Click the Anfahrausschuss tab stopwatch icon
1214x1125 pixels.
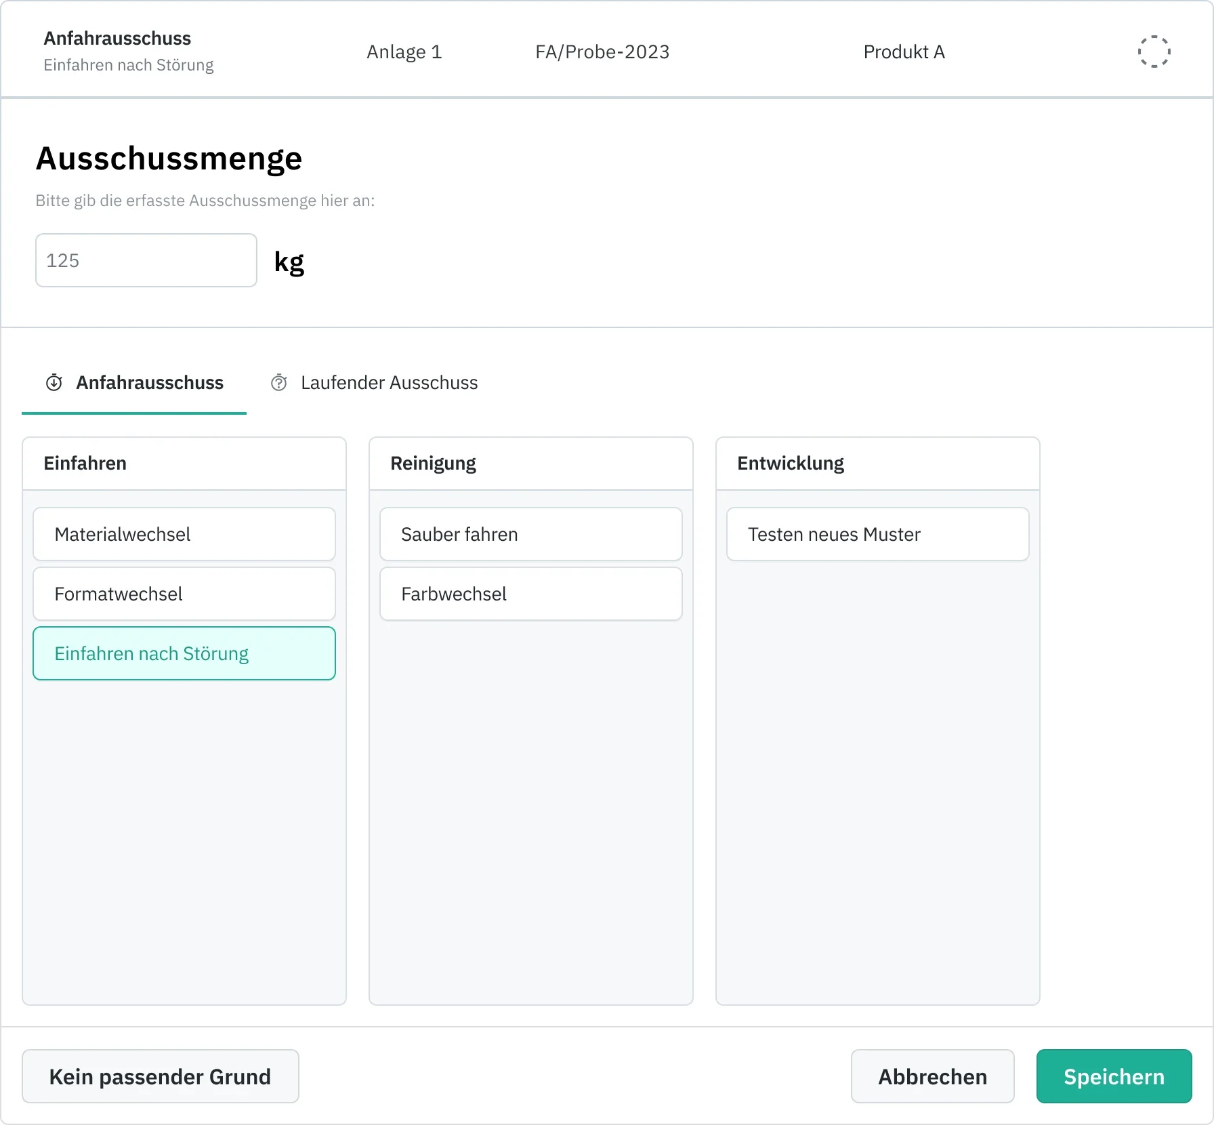click(54, 383)
